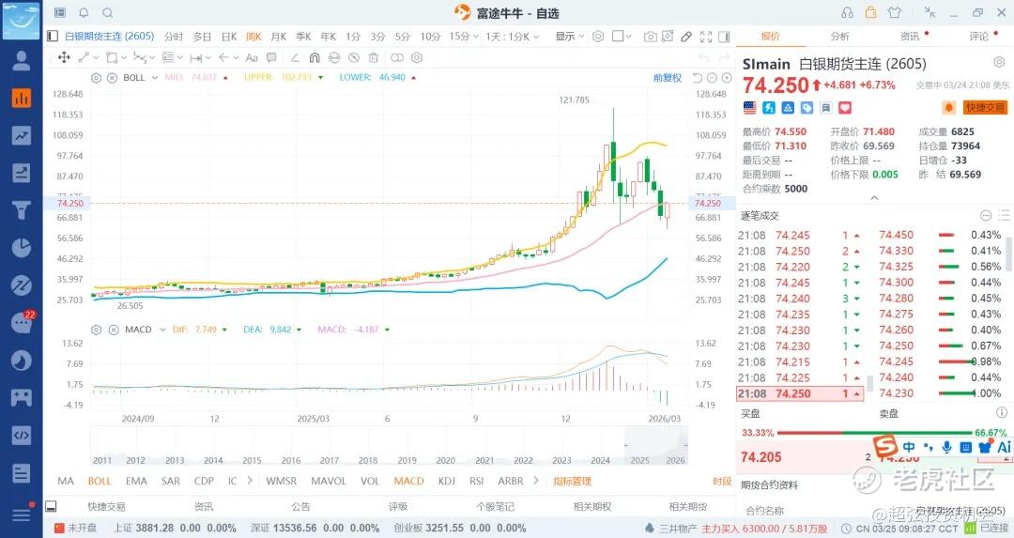Open the more options circle in 逐笔成交

point(986,215)
